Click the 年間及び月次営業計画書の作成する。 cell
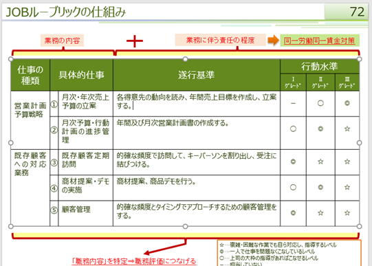The image size is (372, 266). coord(197,133)
